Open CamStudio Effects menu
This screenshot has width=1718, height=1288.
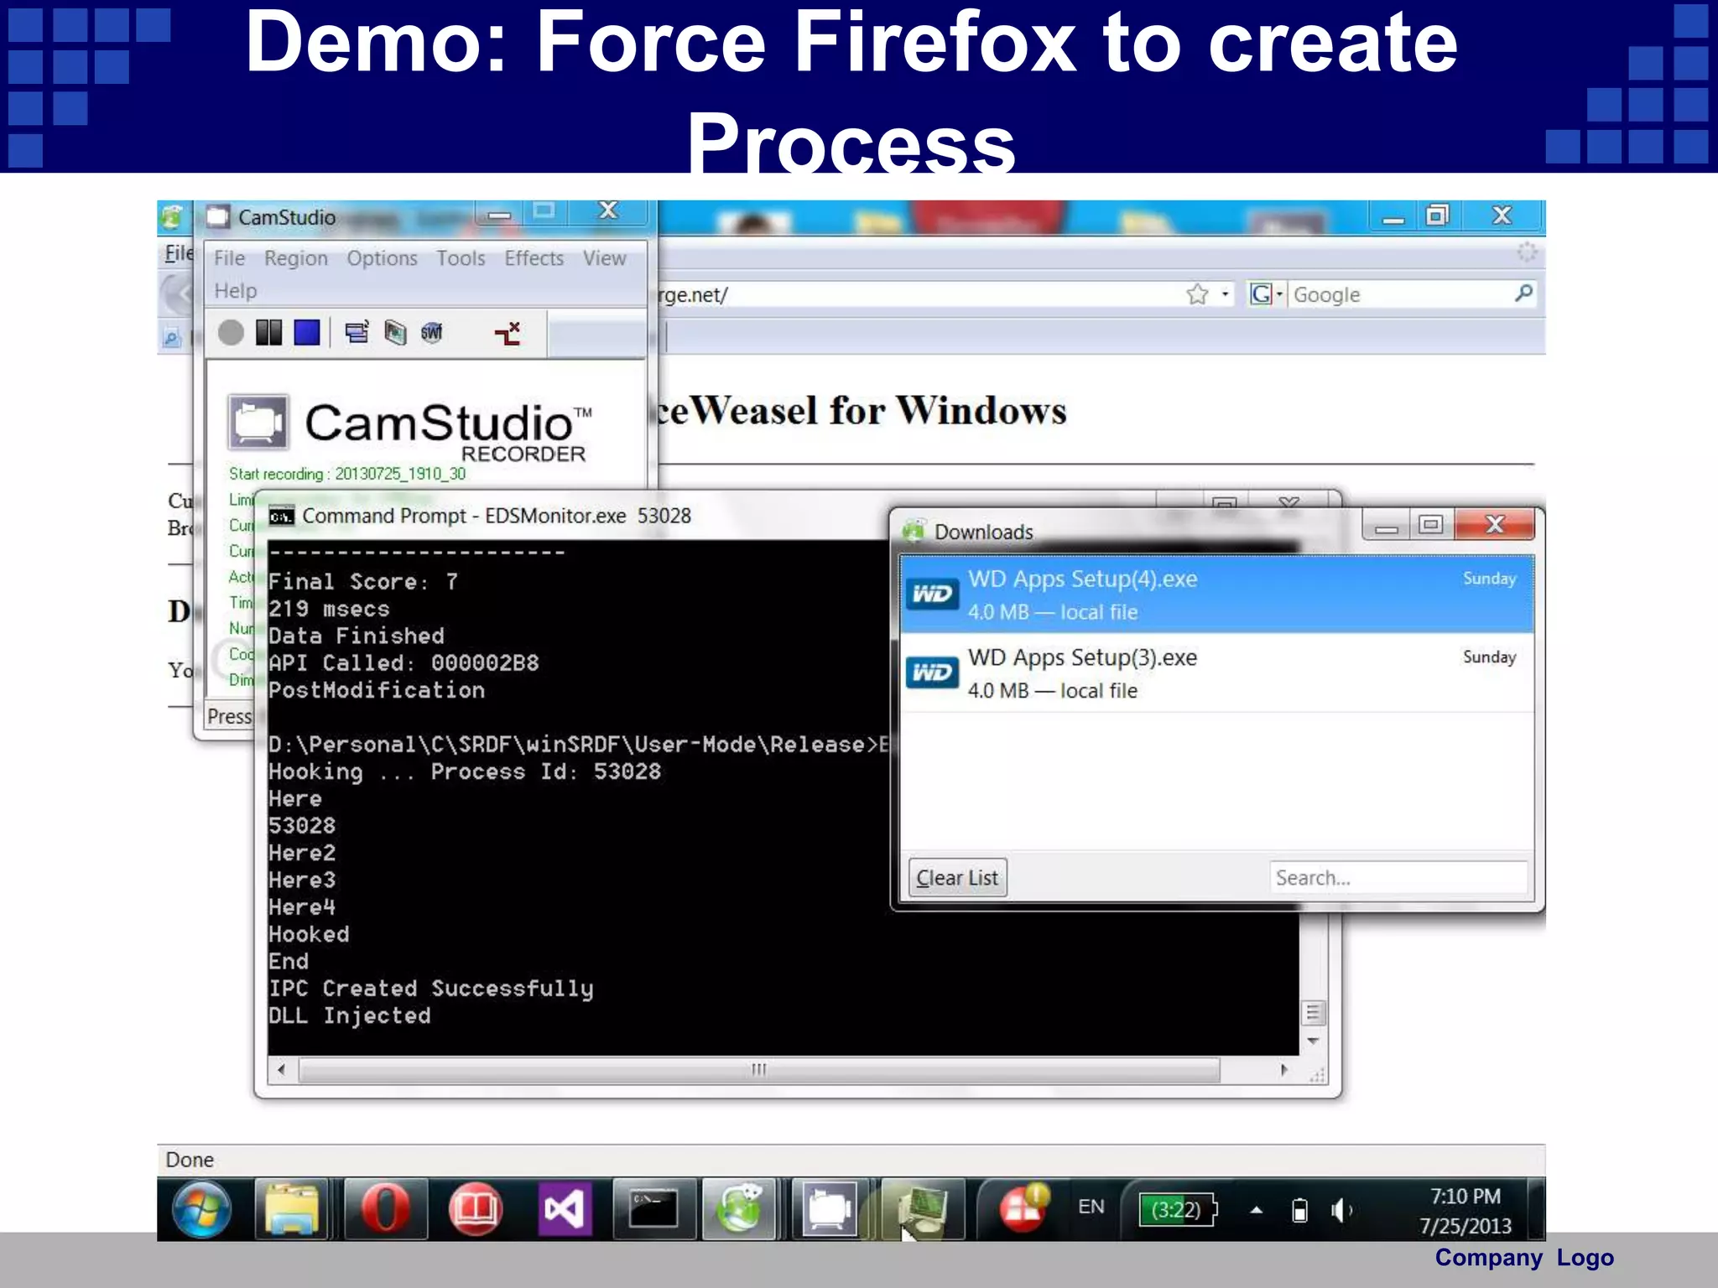[534, 258]
